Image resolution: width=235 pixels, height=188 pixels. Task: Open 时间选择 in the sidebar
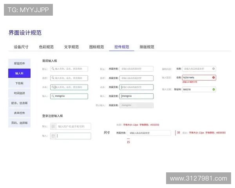click(19, 93)
